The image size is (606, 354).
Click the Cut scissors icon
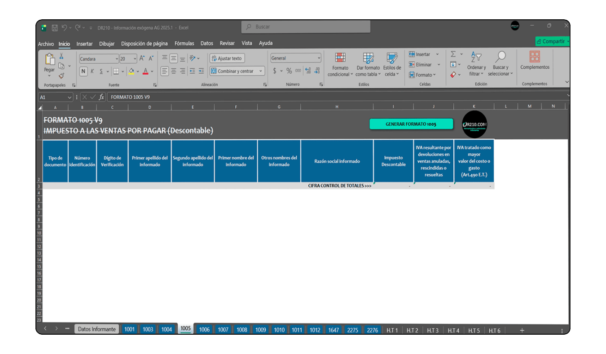61,57
